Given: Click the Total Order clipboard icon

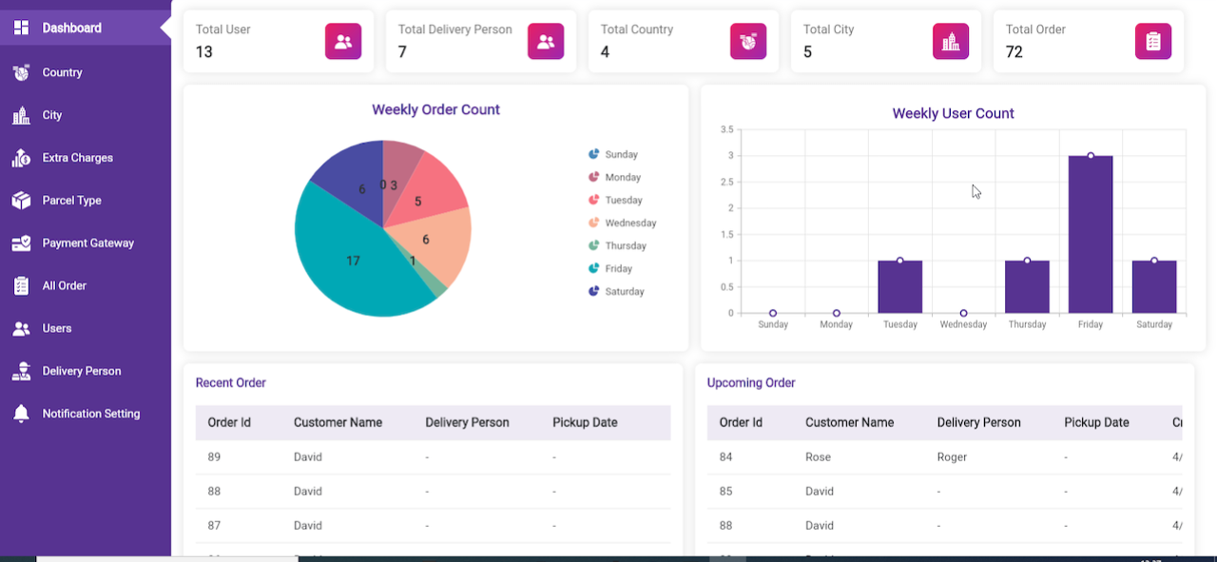Looking at the screenshot, I should pos(1152,41).
